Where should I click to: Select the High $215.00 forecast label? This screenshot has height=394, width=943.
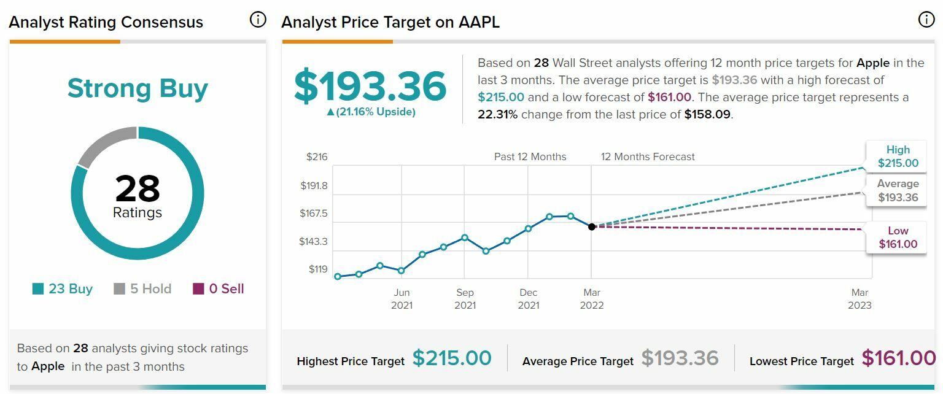898,156
